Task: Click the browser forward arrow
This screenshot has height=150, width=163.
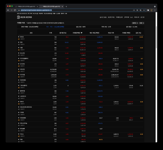Action: point(11,10)
